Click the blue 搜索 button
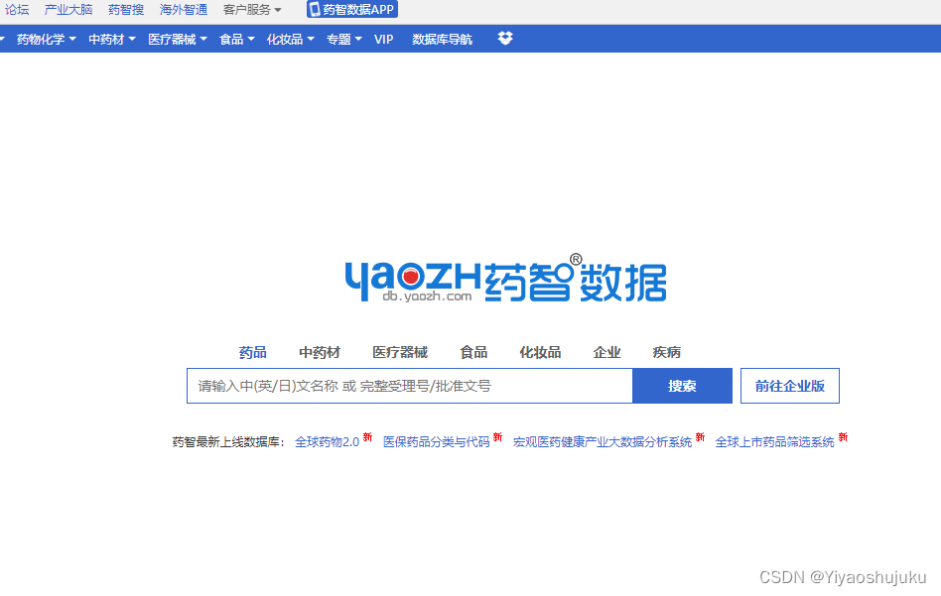This screenshot has width=941, height=596. point(682,386)
